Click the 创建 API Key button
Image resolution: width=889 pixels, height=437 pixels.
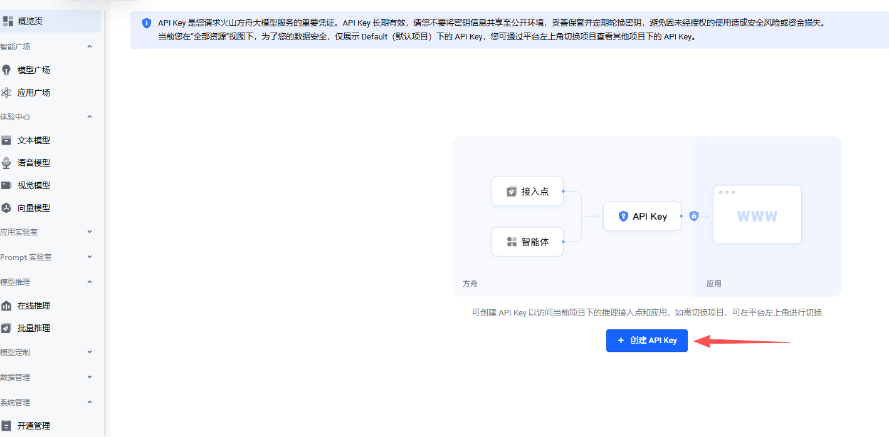click(x=646, y=341)
